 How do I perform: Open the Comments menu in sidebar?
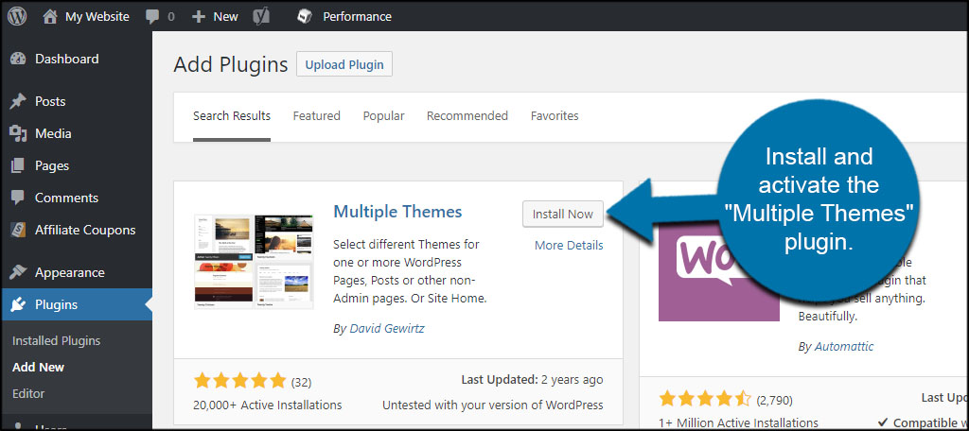click(x=67, y=198)
